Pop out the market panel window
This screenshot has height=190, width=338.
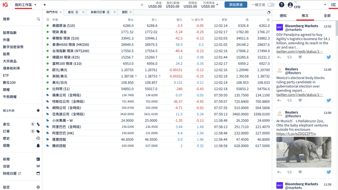[x=269, y=13]
